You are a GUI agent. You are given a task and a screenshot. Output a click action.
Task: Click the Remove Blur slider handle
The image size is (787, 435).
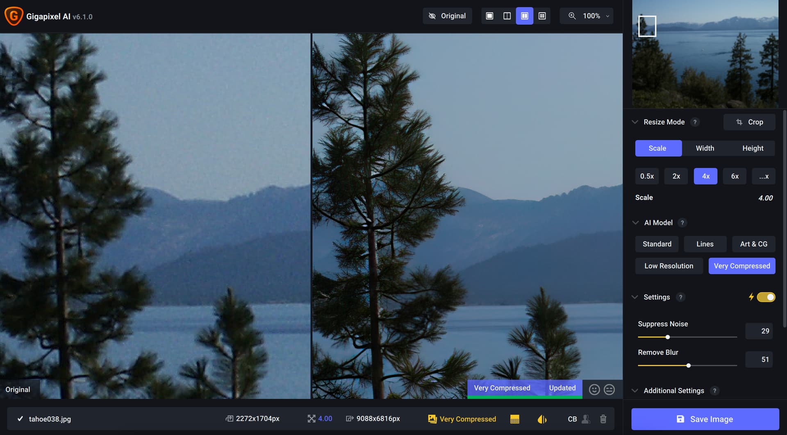click(x=689, y=365)
